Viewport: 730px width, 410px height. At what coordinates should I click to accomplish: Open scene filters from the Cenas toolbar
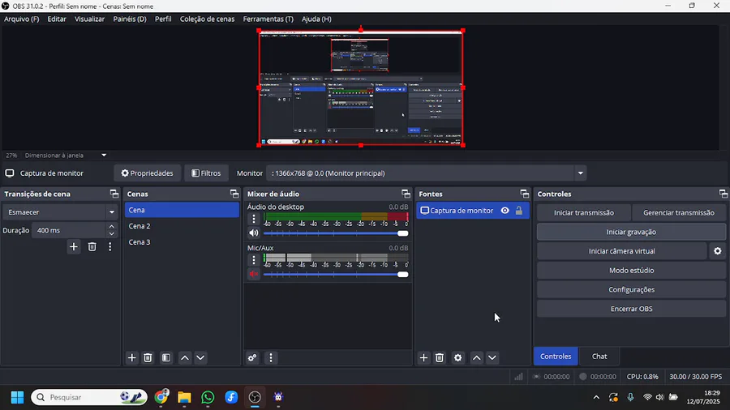(x=166, y=357)
